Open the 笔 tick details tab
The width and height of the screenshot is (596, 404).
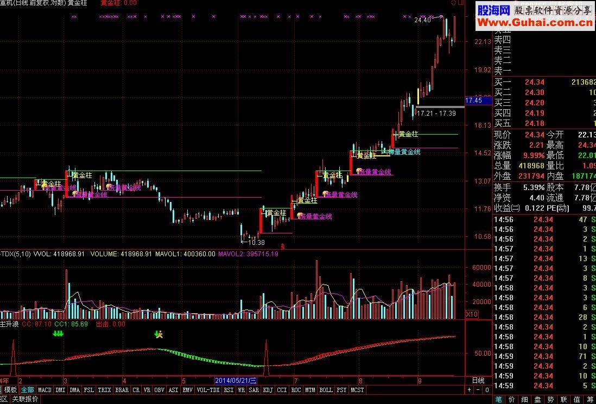pos(499,399)
